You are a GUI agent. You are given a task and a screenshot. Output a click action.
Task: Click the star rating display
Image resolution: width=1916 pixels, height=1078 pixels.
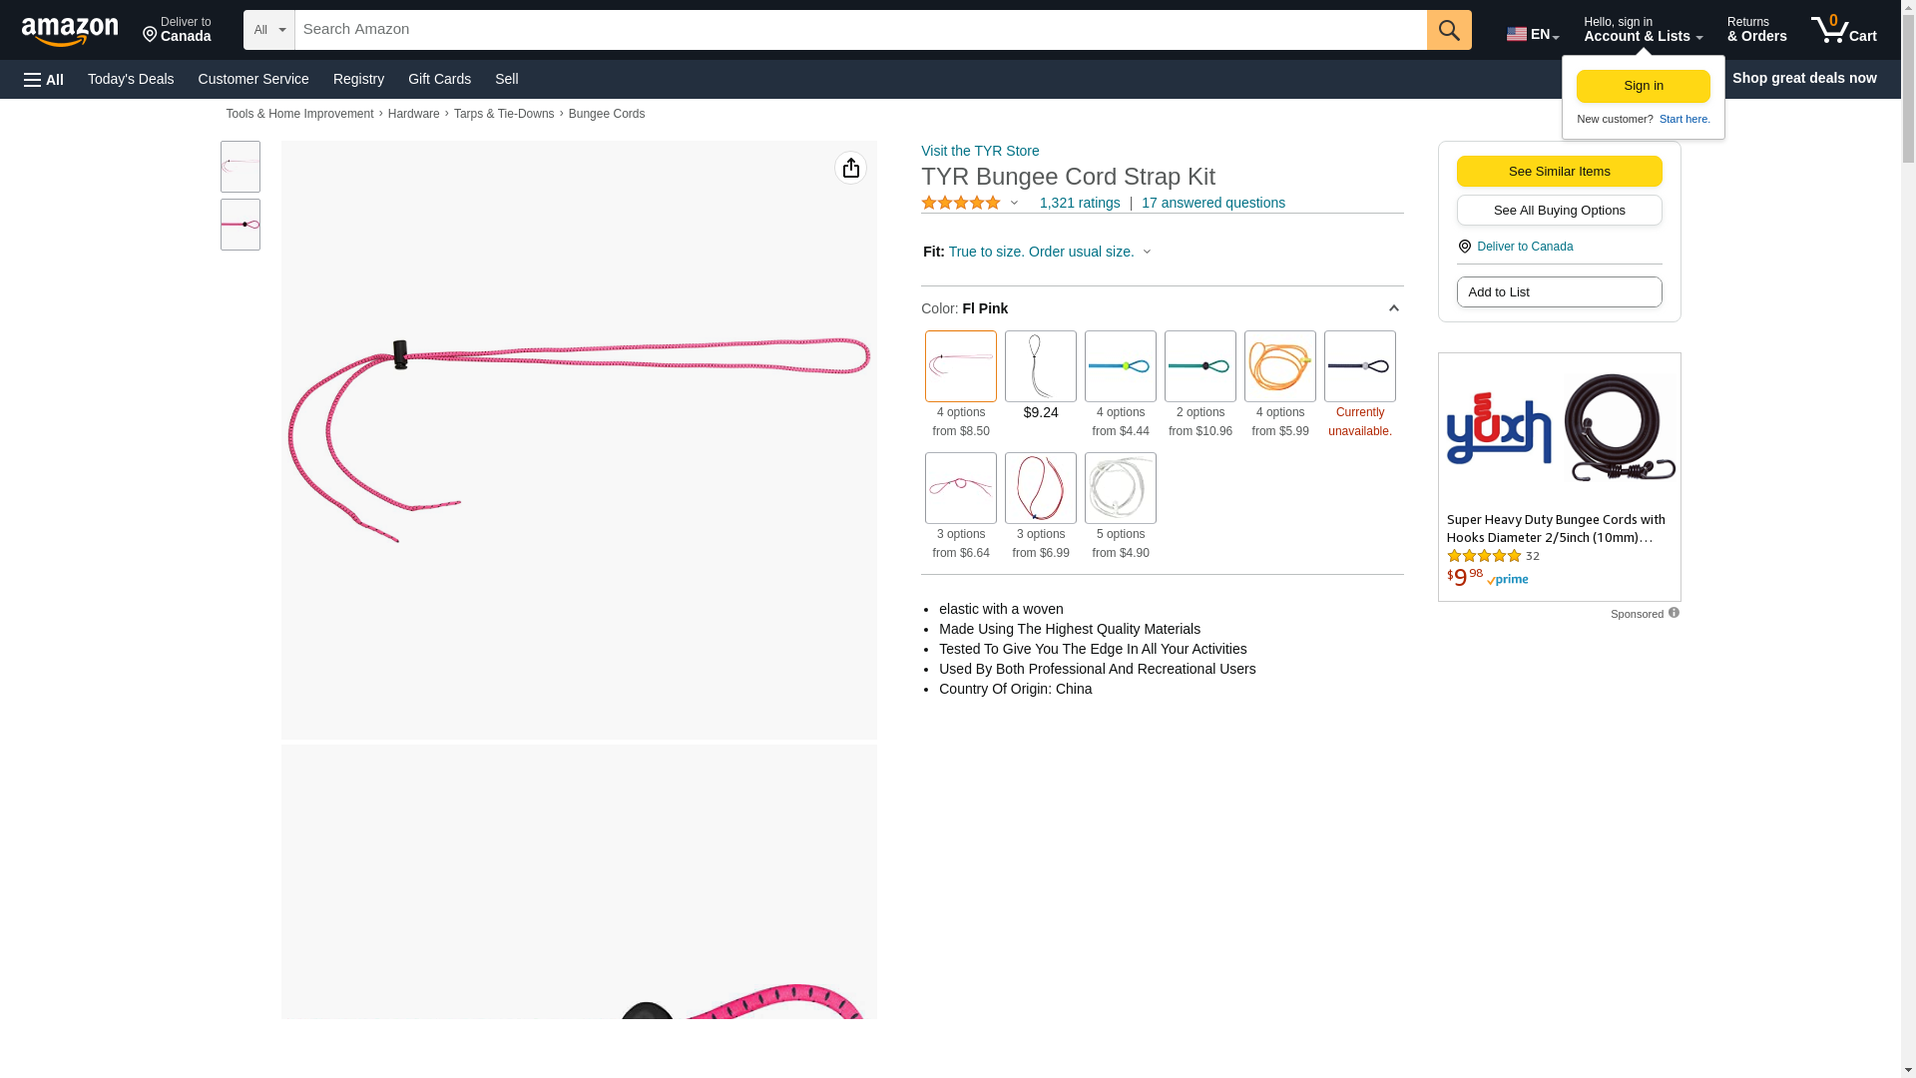(960, 203)
